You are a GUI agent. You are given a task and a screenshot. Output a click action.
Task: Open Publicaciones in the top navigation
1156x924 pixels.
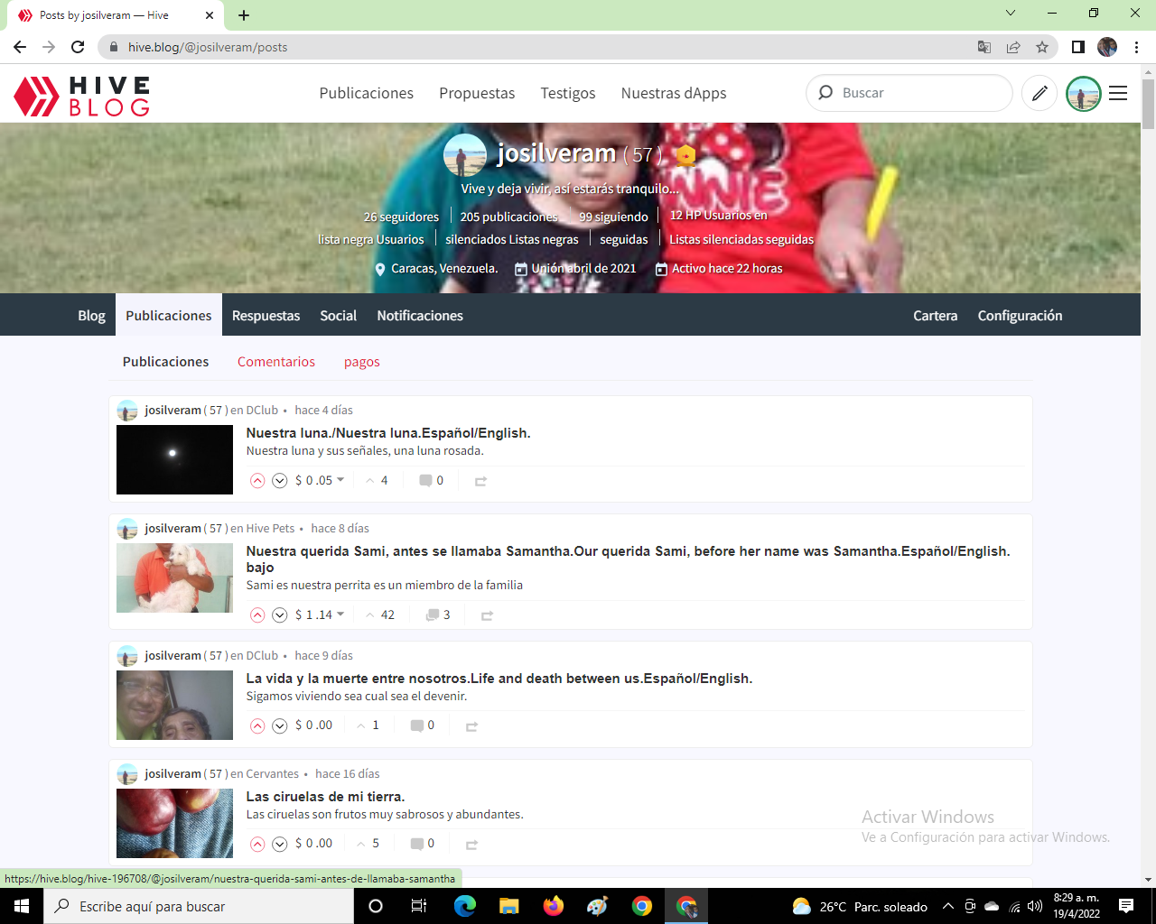click(x=366, y=93)
